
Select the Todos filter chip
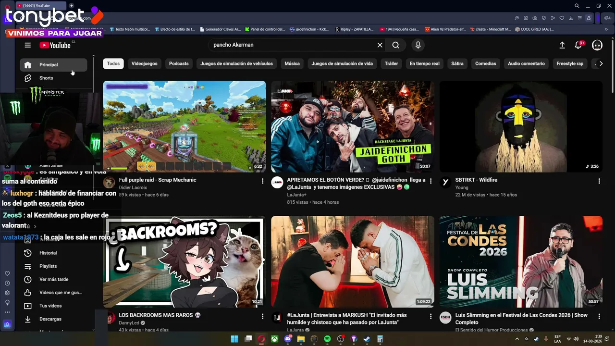pos(113,63)
